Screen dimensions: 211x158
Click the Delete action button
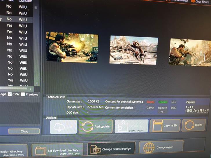194,125
